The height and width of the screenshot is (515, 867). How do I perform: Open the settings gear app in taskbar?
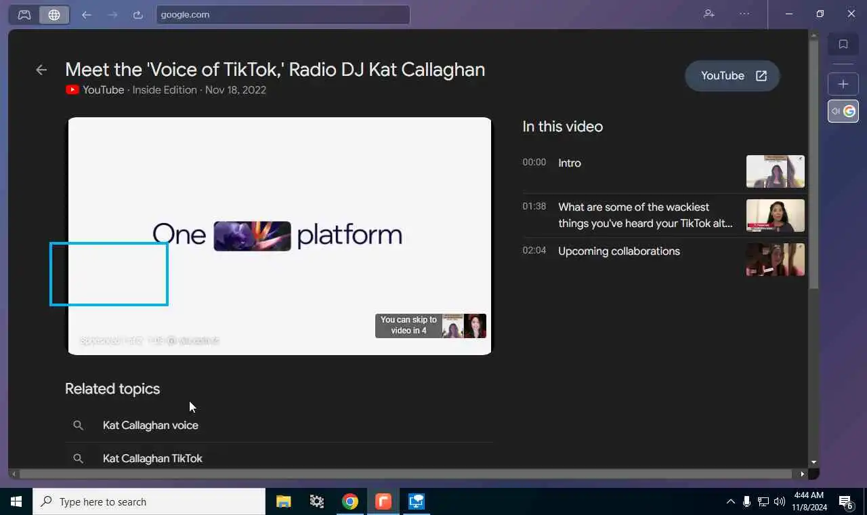(317, 501)
